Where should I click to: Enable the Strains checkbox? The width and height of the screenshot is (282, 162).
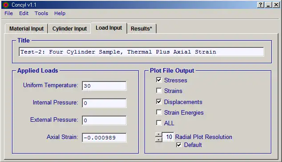[x=159, y=91]
